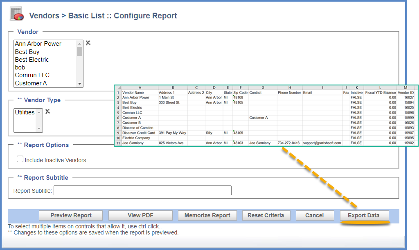Select Best Buy in Vendor list
Image resolution: width=419 pixels, height=250 pixels.
pyautogui.click(x=45, y=52)
